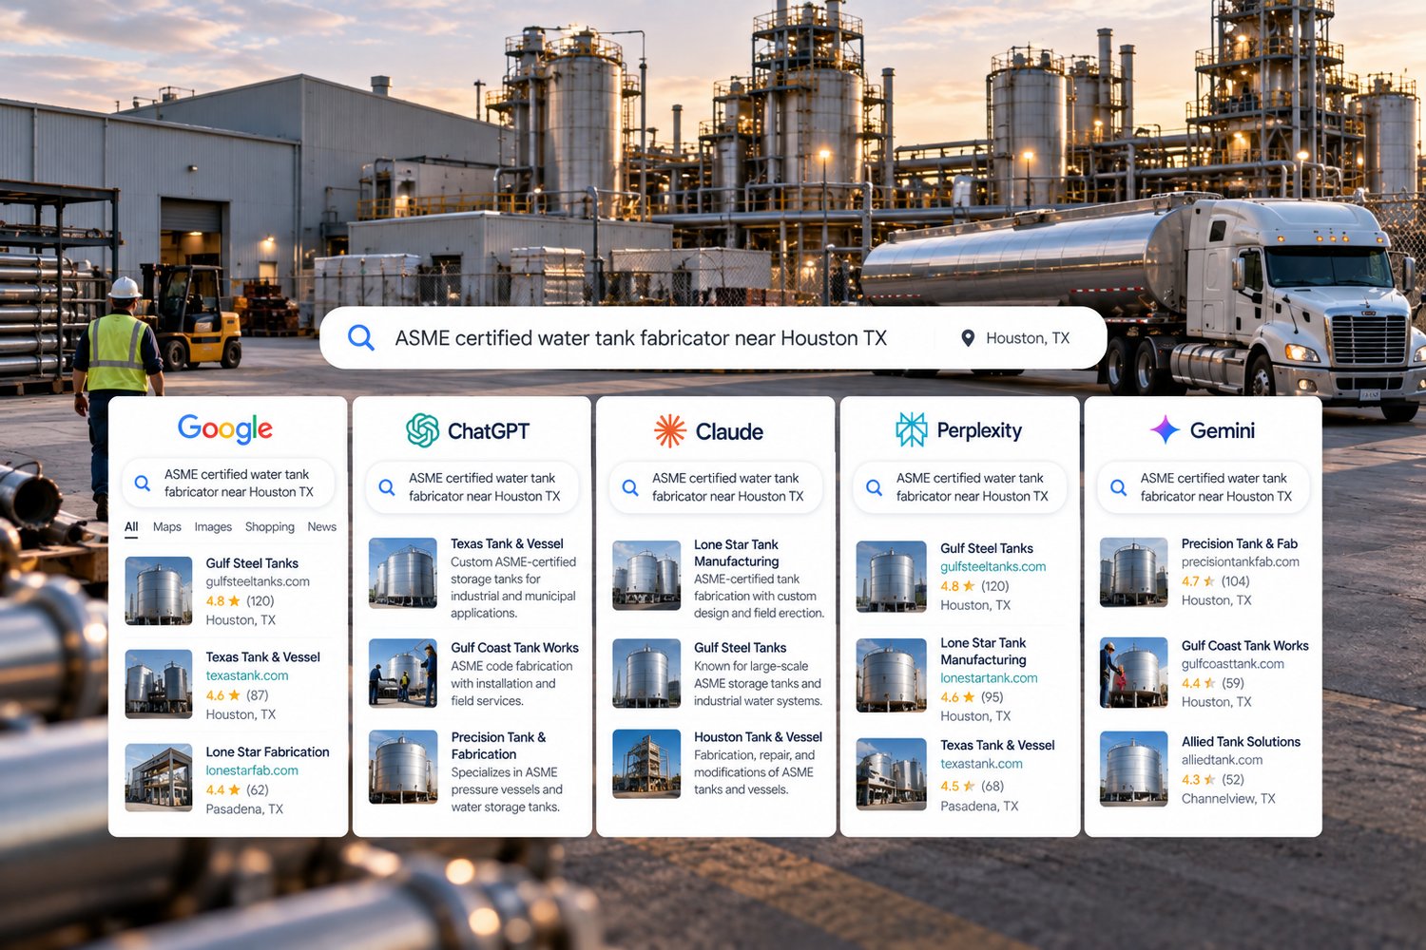Open the Lone Star Fabrication result title
The image size is (1426, 950).
[267, 751]
